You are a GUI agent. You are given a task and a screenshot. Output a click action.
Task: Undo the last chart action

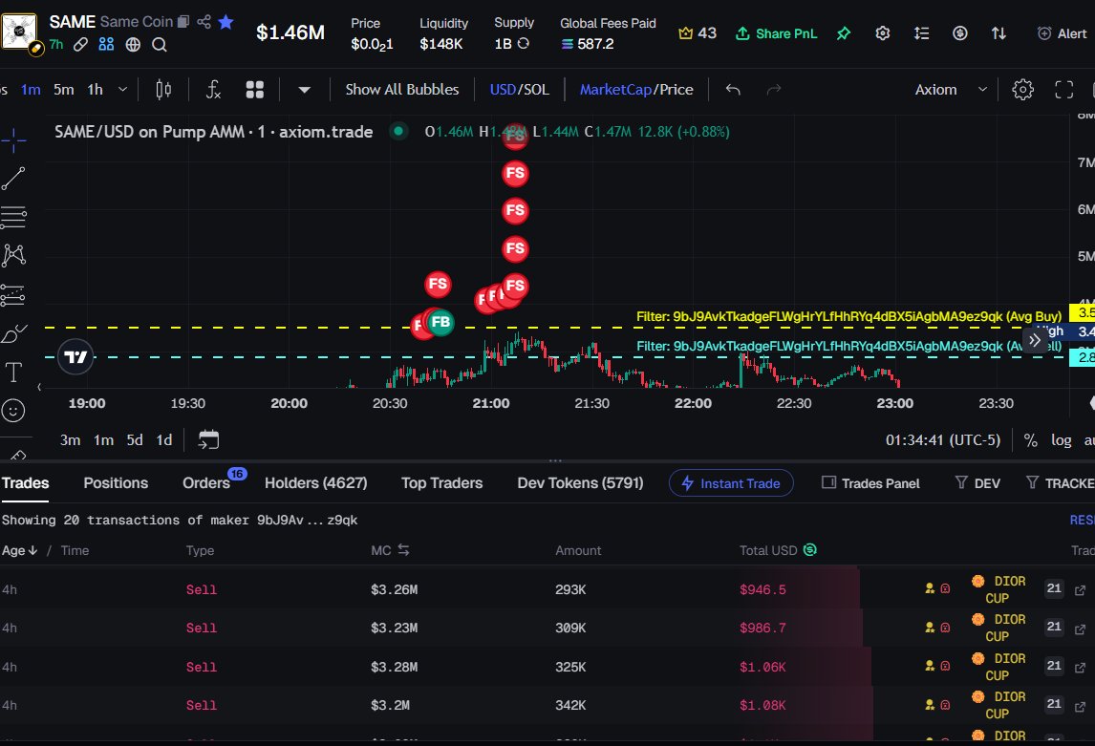pos(733,90)
